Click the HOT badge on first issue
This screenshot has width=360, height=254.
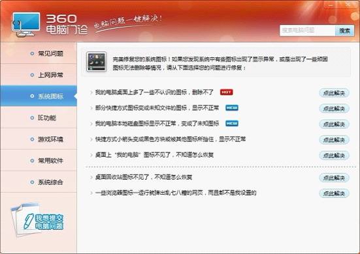tap(226, 92)
